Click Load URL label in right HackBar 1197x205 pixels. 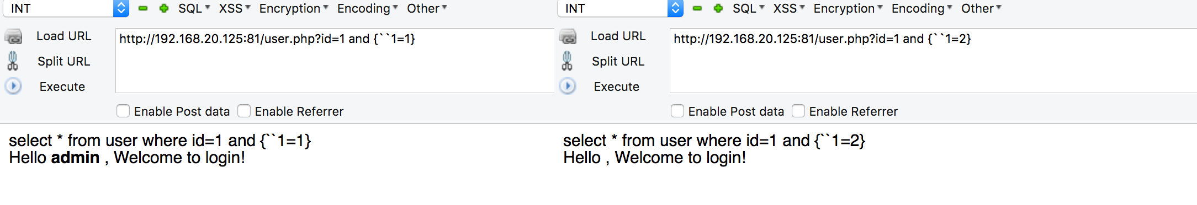coord(618,36)
